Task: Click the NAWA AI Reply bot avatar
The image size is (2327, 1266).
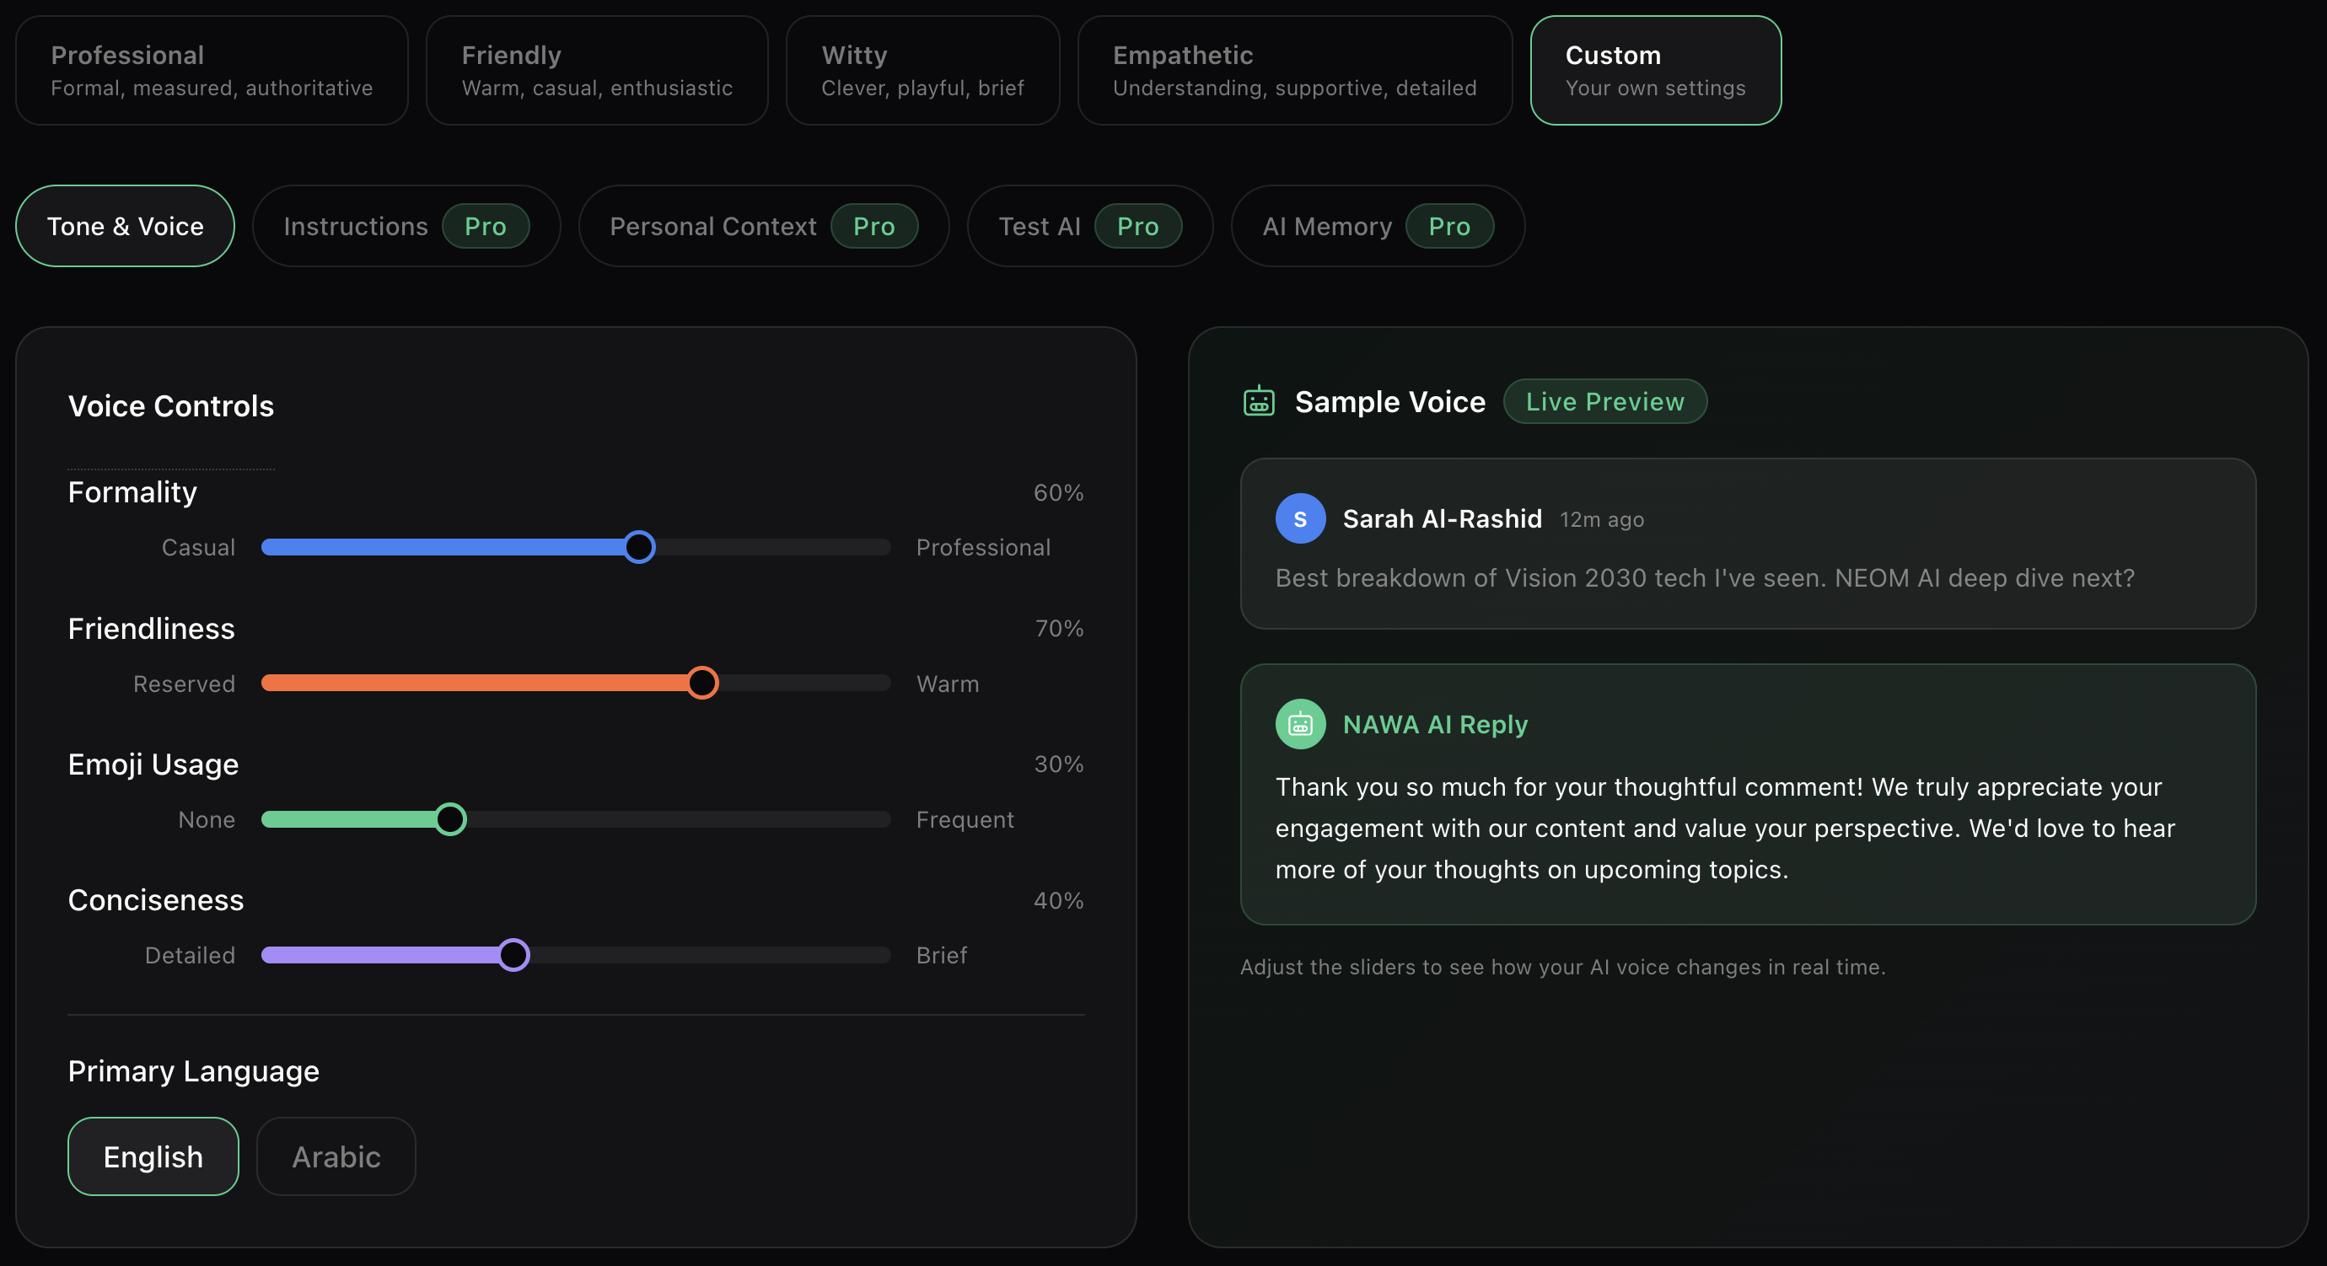Action: pos(1300,724)
